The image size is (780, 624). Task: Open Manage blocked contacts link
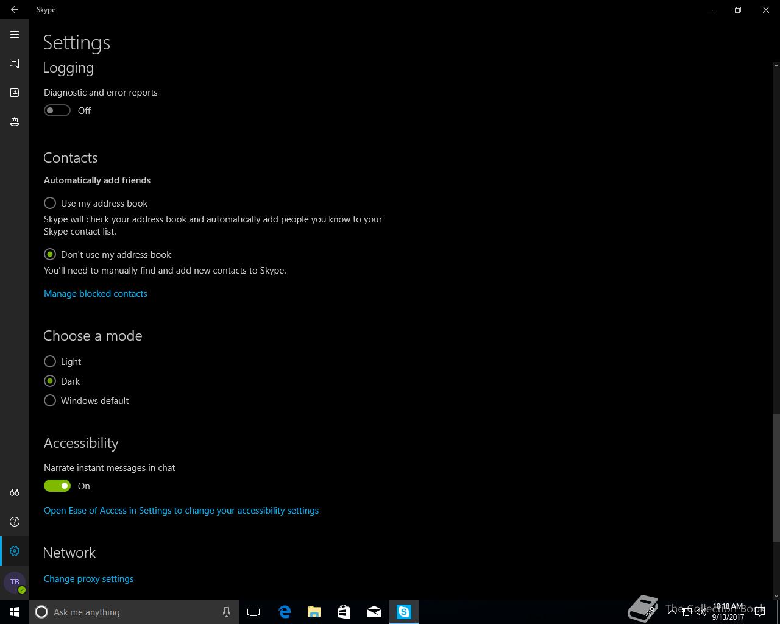pos(96,294)
